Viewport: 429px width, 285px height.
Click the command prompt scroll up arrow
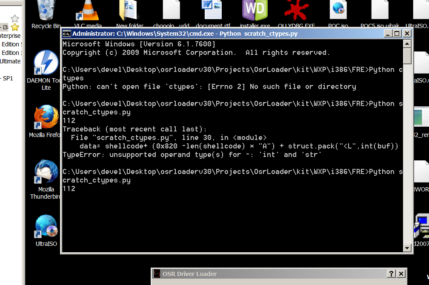tap(407, 44)
